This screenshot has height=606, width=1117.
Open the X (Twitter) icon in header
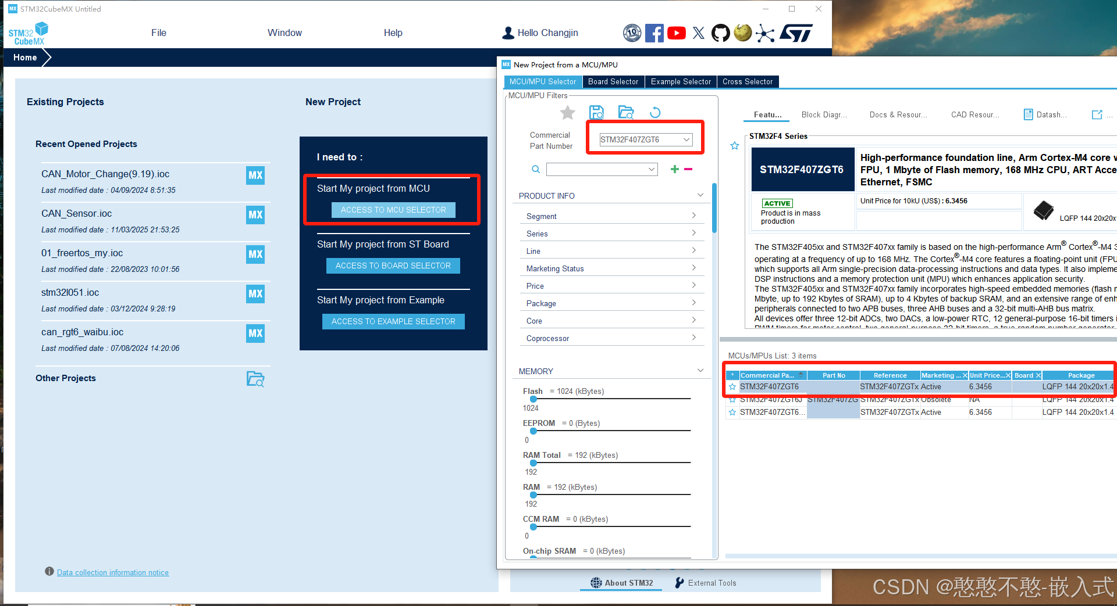[699, 33]
